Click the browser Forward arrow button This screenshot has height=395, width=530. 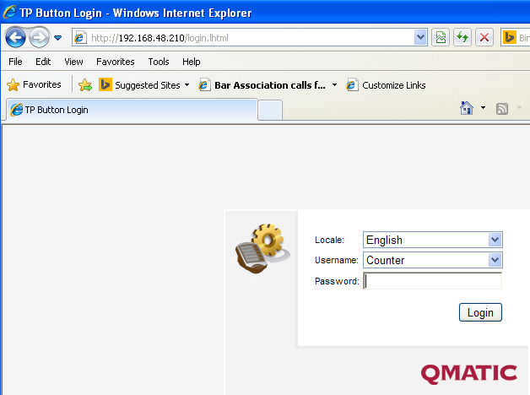tap(39, 37)
